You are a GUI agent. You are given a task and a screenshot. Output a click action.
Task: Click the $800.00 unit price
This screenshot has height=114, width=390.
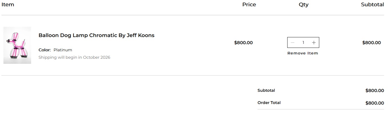(x=243, y=43)
